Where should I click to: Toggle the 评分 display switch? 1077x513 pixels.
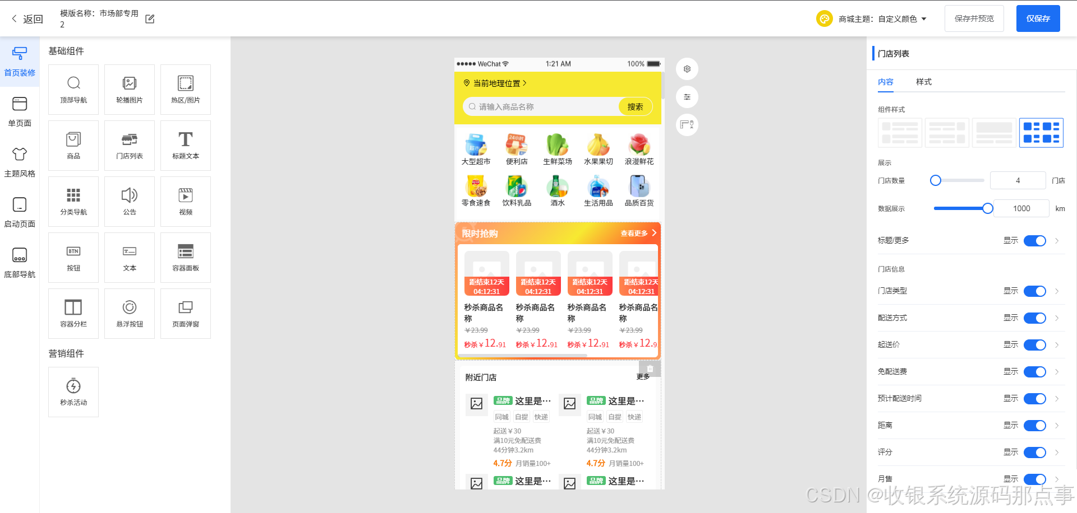pyautogui.click(x=1035, y=453)
